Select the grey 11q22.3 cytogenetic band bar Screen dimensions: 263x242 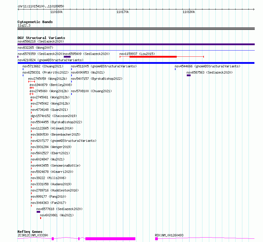coord(136,29)
